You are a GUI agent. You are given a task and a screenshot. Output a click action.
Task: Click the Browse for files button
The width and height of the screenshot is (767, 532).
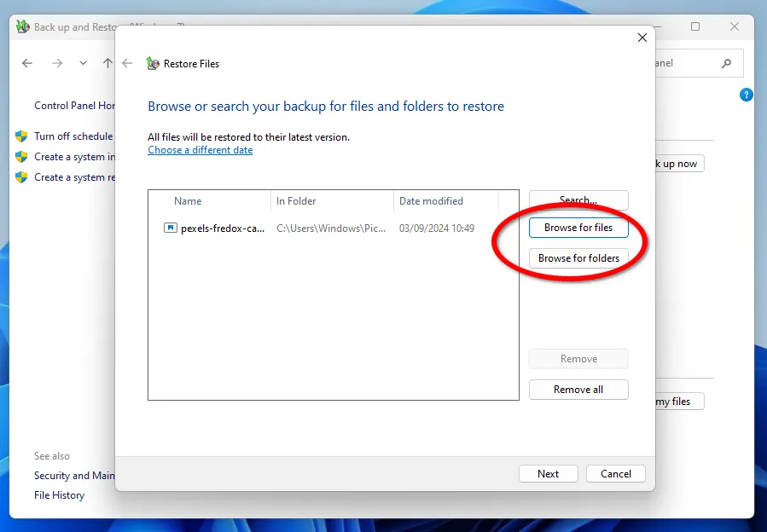pyautogui.click(x=578, y=228)
